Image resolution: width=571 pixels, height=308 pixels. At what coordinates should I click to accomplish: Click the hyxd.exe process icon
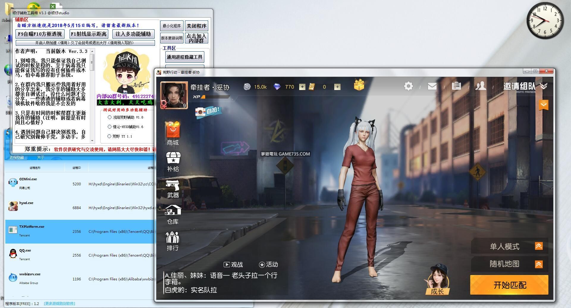click(13, 206)
